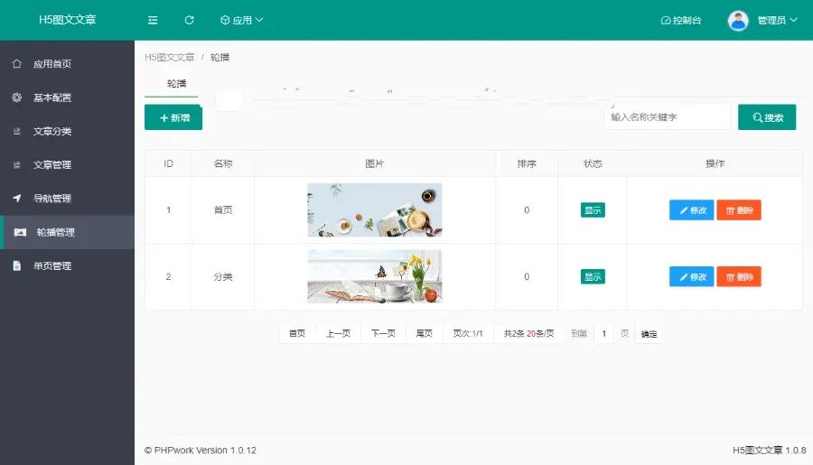813x465 pixels.
Task: Click the paper-plane icon beside 导航管理
Action: (x=17, y=198)
